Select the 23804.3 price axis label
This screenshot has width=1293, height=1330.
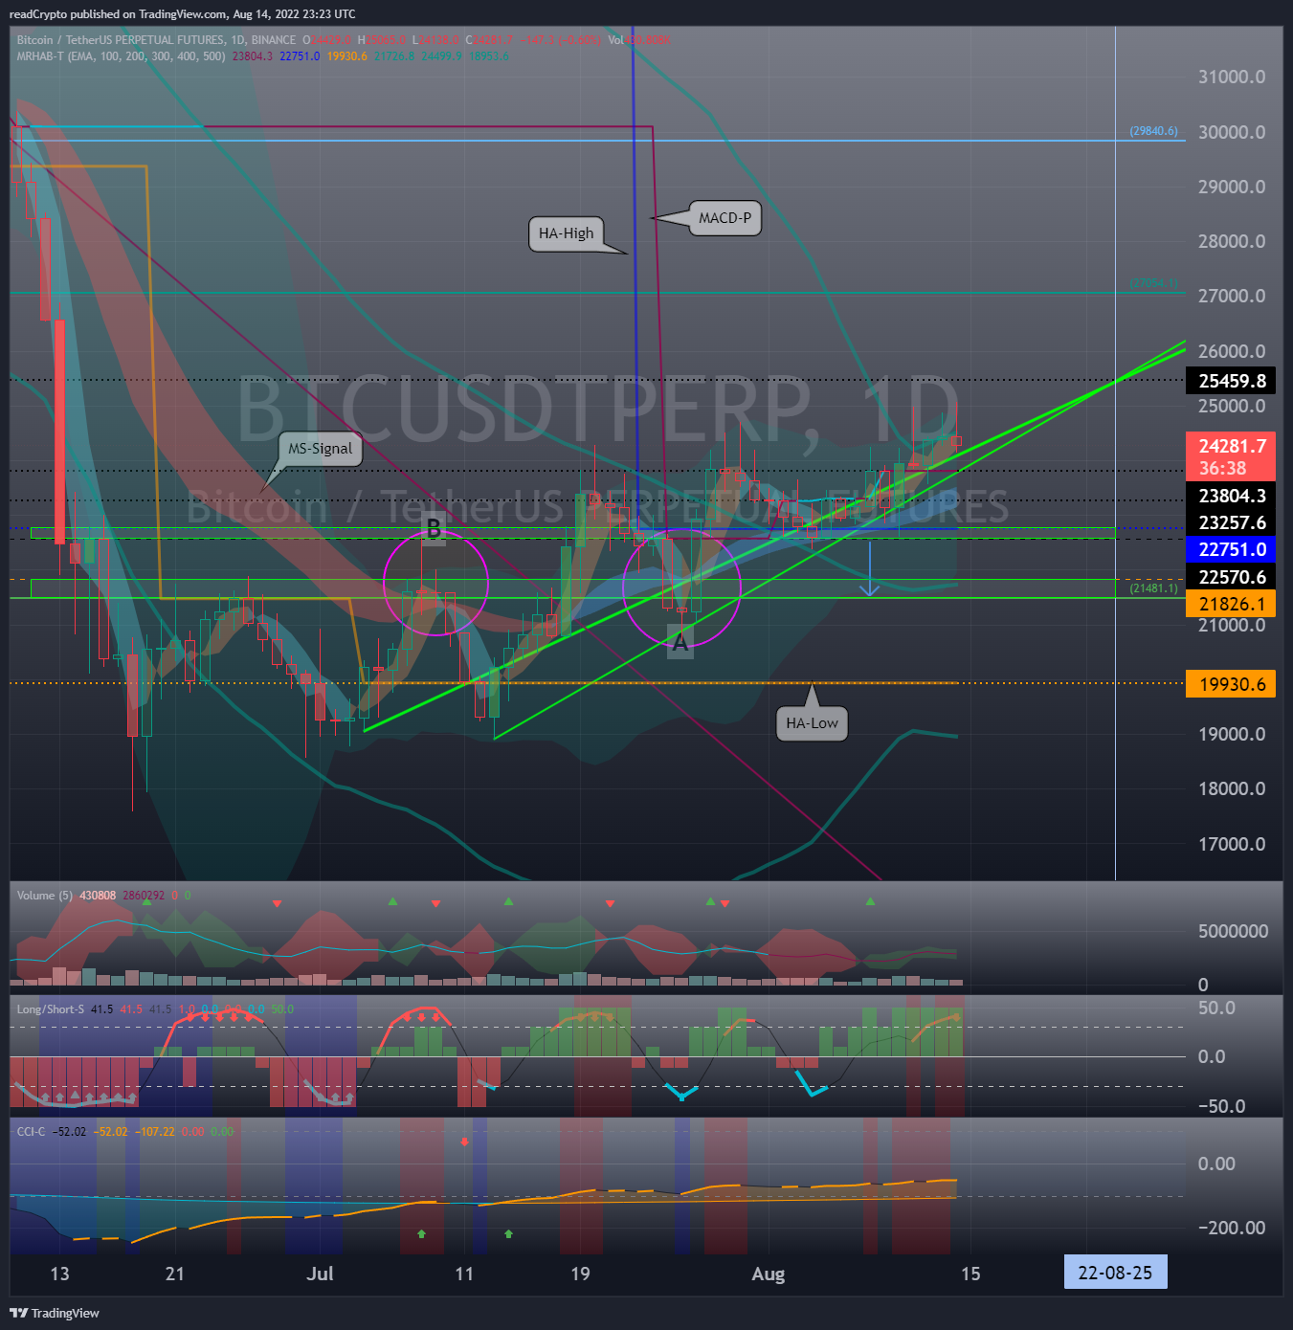pyautogui.click(x=1231, y=496)
